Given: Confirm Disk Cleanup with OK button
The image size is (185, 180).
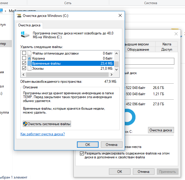Looking at the screenshot, I should click(88, 144).
